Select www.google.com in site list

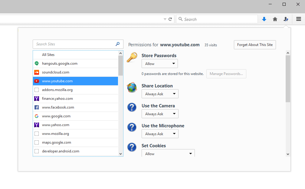pos(75,116)
